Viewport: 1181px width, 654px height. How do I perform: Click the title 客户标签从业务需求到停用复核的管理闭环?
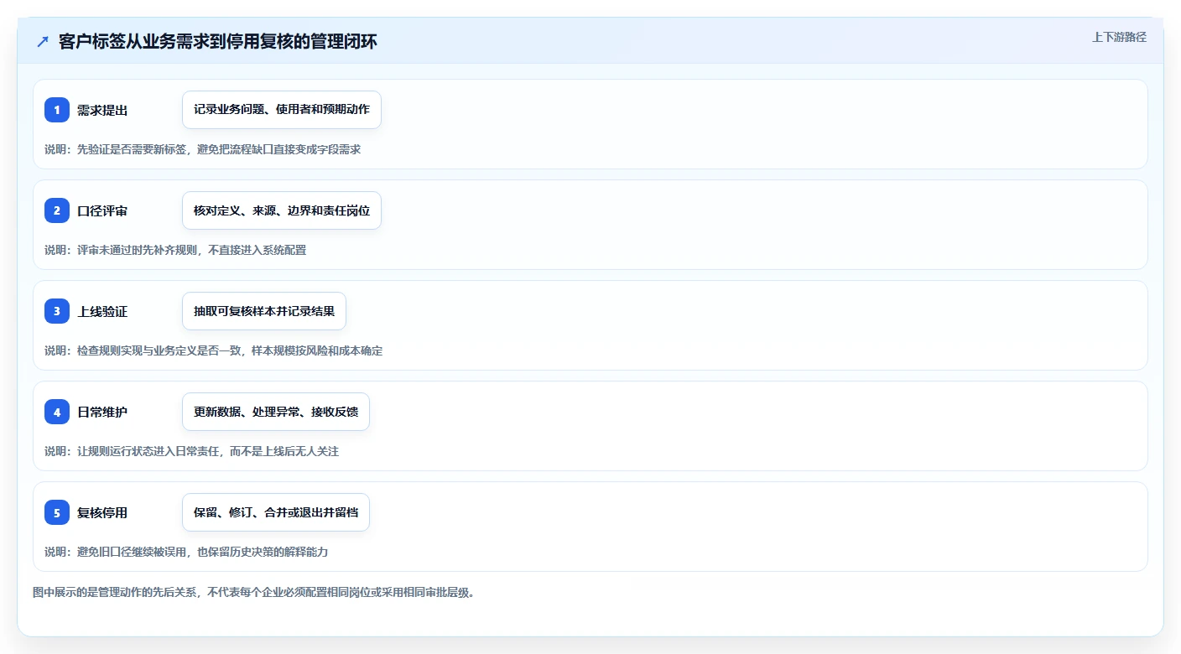218,42
